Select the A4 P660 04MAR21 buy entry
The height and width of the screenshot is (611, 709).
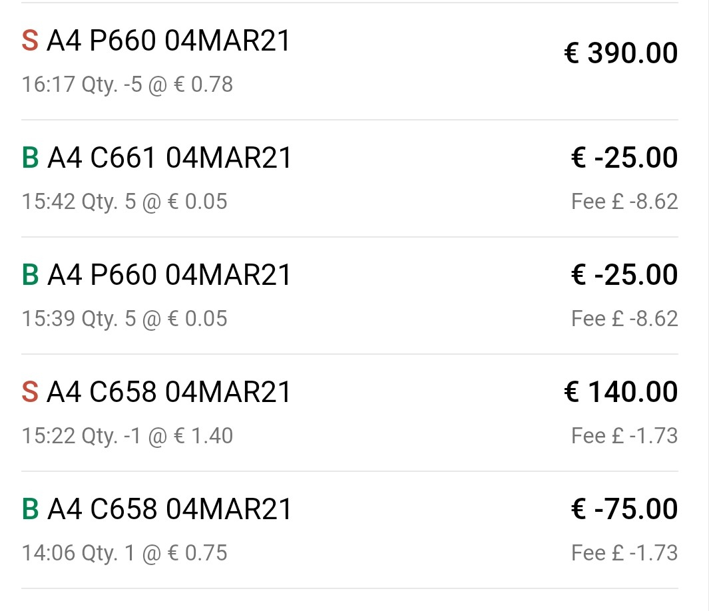point(170,276)
